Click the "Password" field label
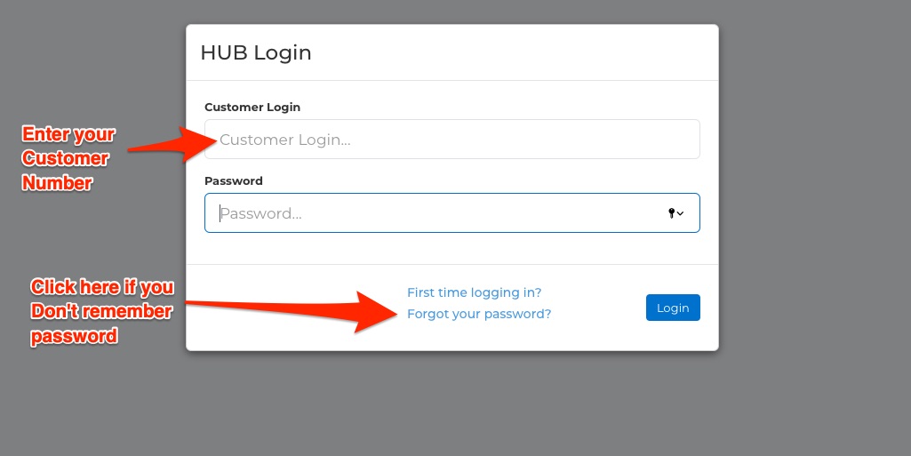 pos(234,180)
